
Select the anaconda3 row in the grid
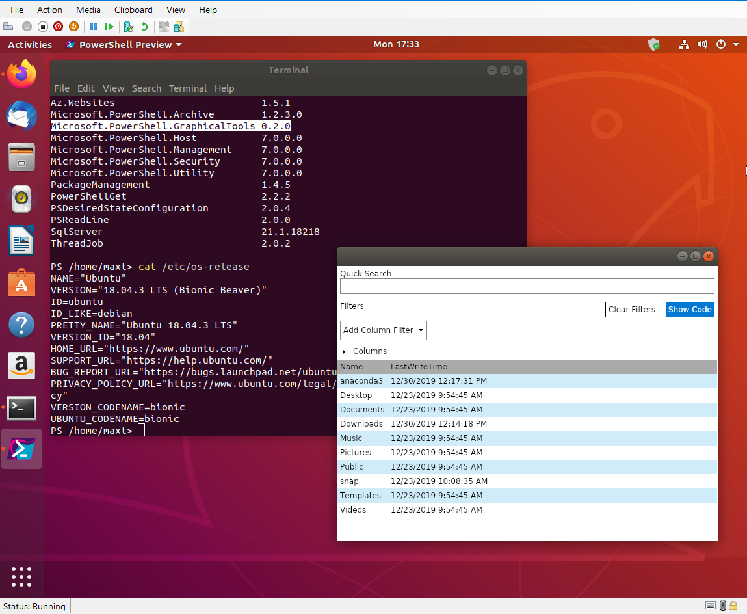pyautogui.click(x=527, y=381)
